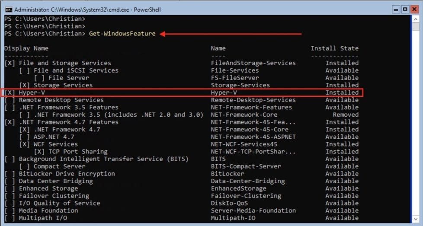Click the empty [ ] beside Remote Desktop Services
The width and height of the screenshot is (423, 226).
pos(10,100)
